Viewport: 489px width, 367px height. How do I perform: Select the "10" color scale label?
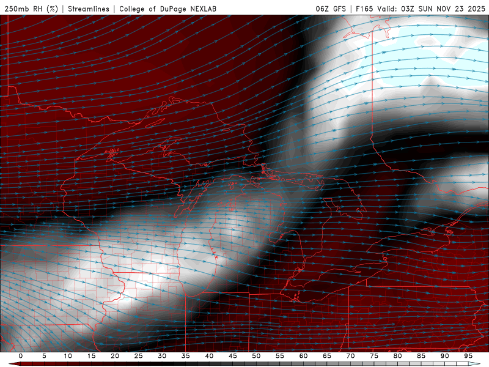click(x=68, y=356)
